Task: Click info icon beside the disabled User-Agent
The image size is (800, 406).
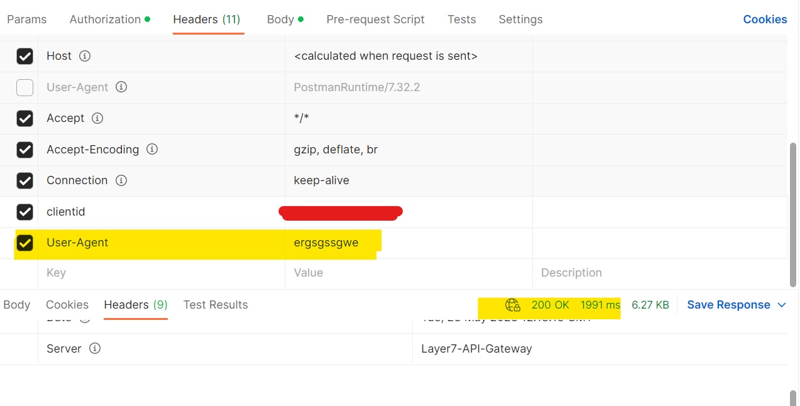Action: click(121, 87)
